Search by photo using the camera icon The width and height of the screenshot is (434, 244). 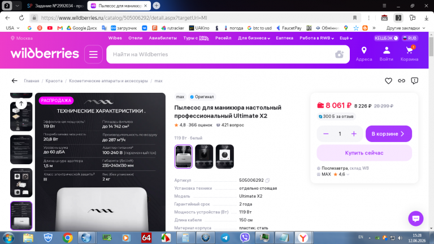pyautogui.click(x=339, y=54)
